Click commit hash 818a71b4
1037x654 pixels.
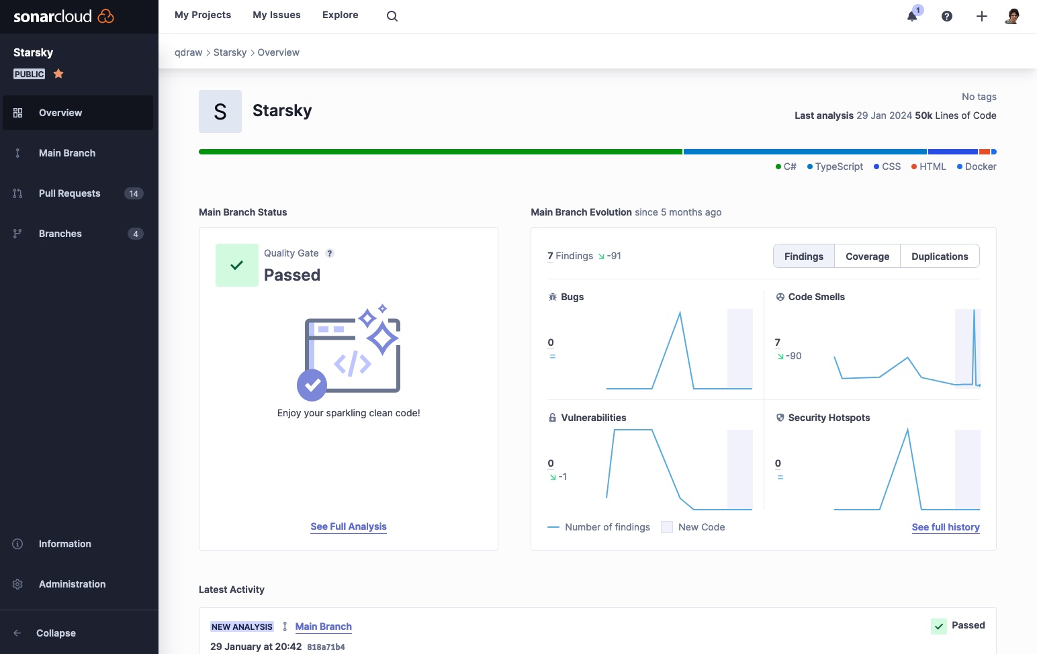(326, 647)
